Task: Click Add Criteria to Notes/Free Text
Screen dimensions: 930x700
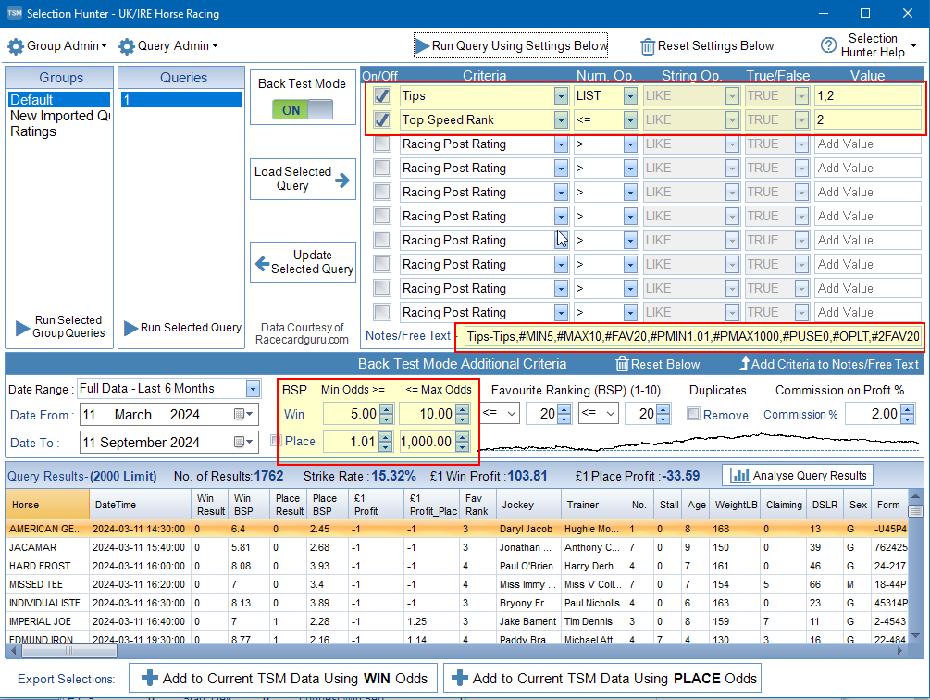Action: coord(829,364)
